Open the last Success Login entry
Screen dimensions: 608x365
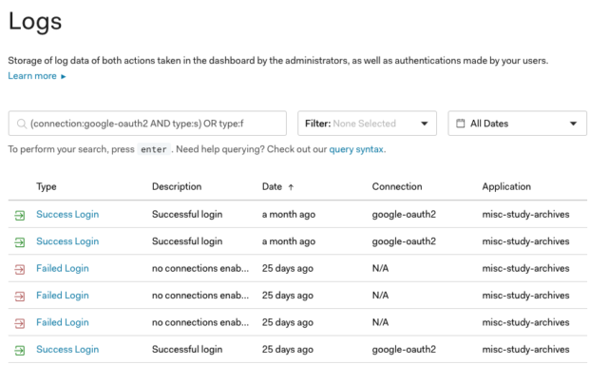click(67, 349)
